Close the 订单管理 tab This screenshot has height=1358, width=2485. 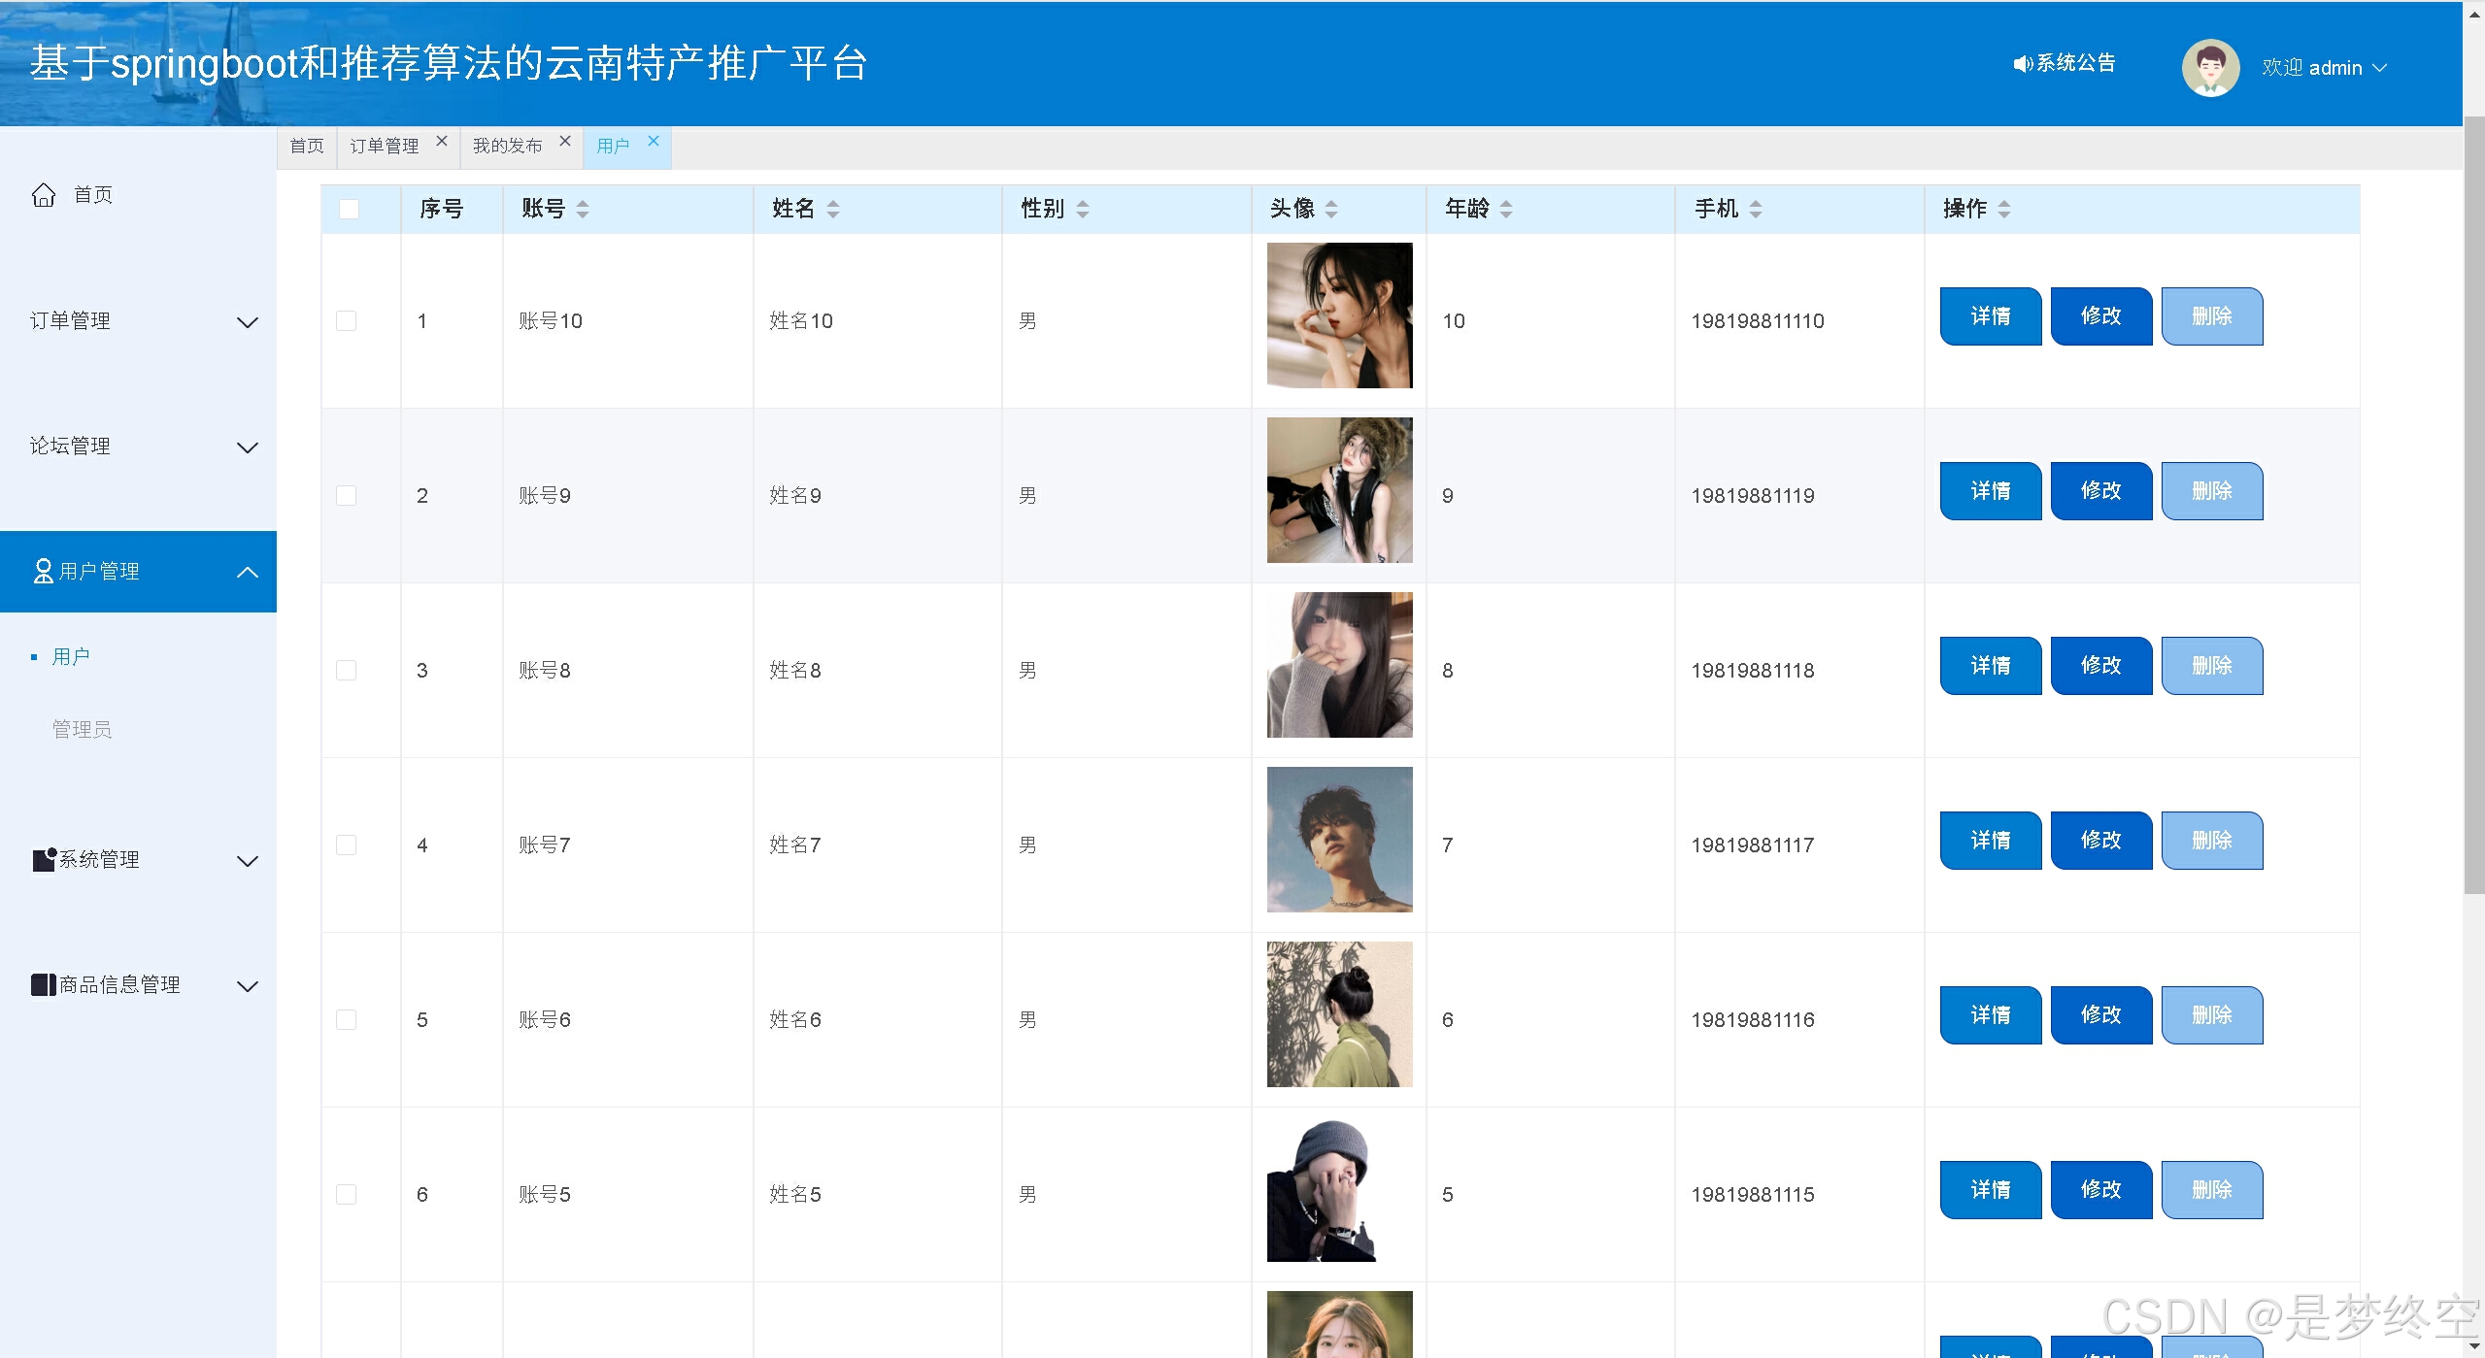pos(442,142)
